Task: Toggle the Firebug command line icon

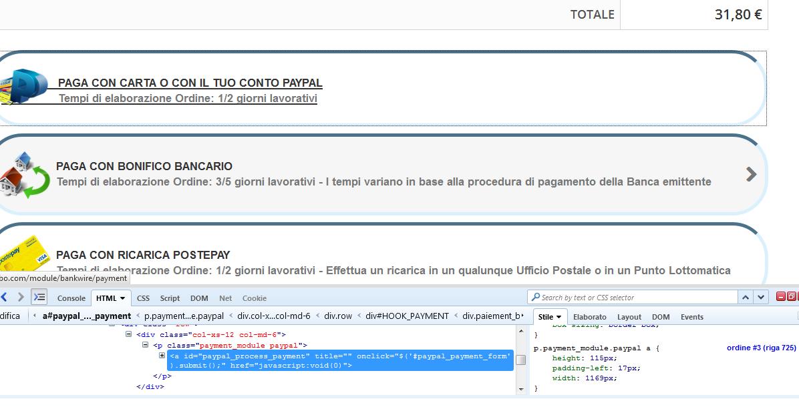Action: tap(39, 296)
